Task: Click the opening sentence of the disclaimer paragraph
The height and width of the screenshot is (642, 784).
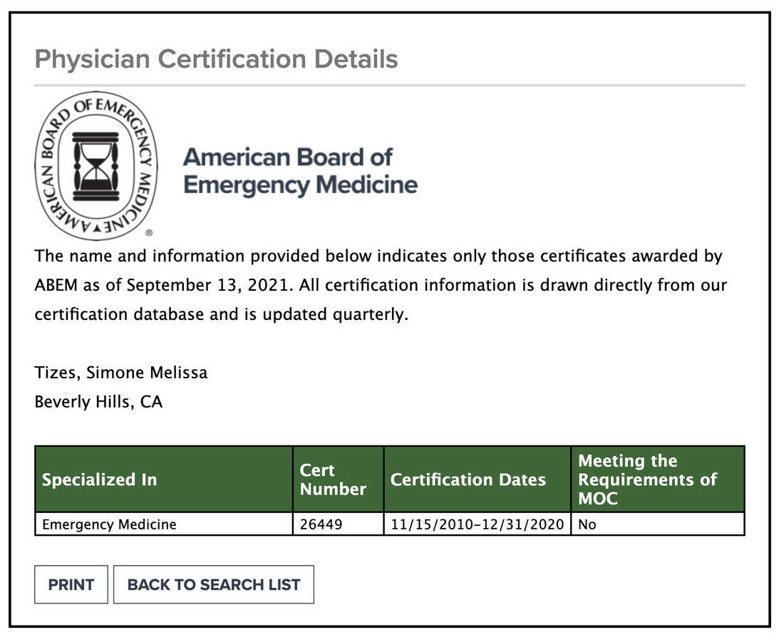Action: [x=378, y=271]
